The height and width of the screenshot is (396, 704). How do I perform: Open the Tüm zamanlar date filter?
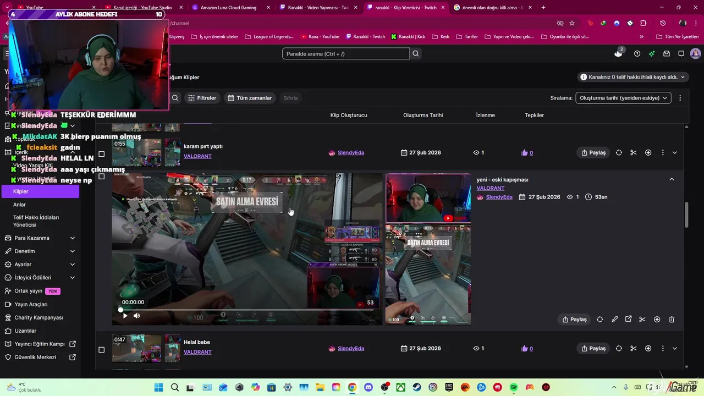point(250,98)
